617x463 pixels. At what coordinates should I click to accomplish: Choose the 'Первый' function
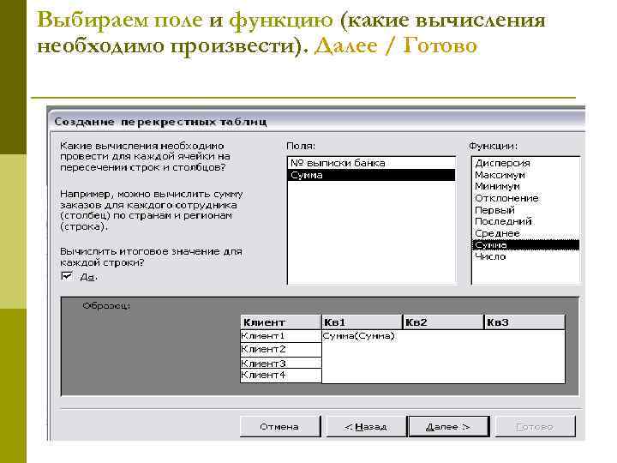525,210
